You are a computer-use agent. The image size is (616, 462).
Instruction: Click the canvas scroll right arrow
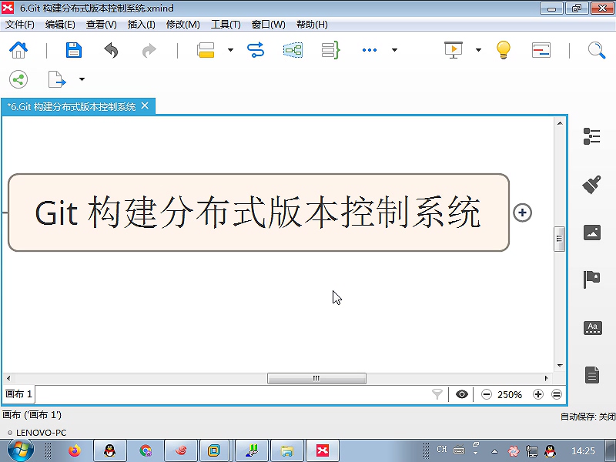[547, 378]
